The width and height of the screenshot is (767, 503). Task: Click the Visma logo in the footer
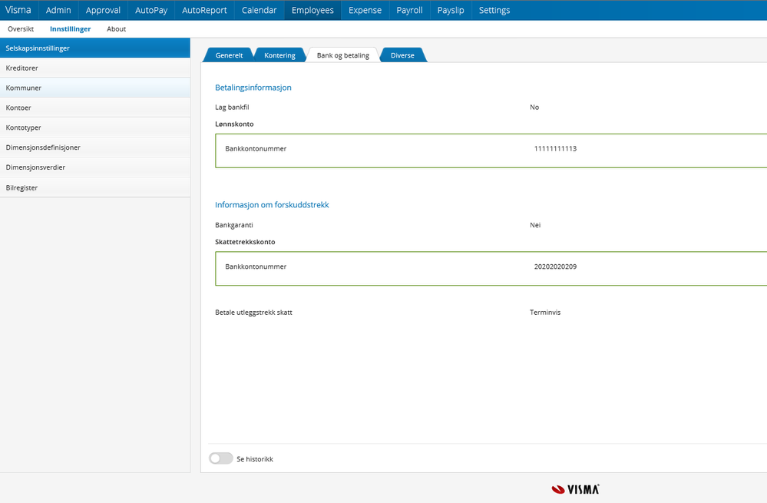click(x=575, y=489)
